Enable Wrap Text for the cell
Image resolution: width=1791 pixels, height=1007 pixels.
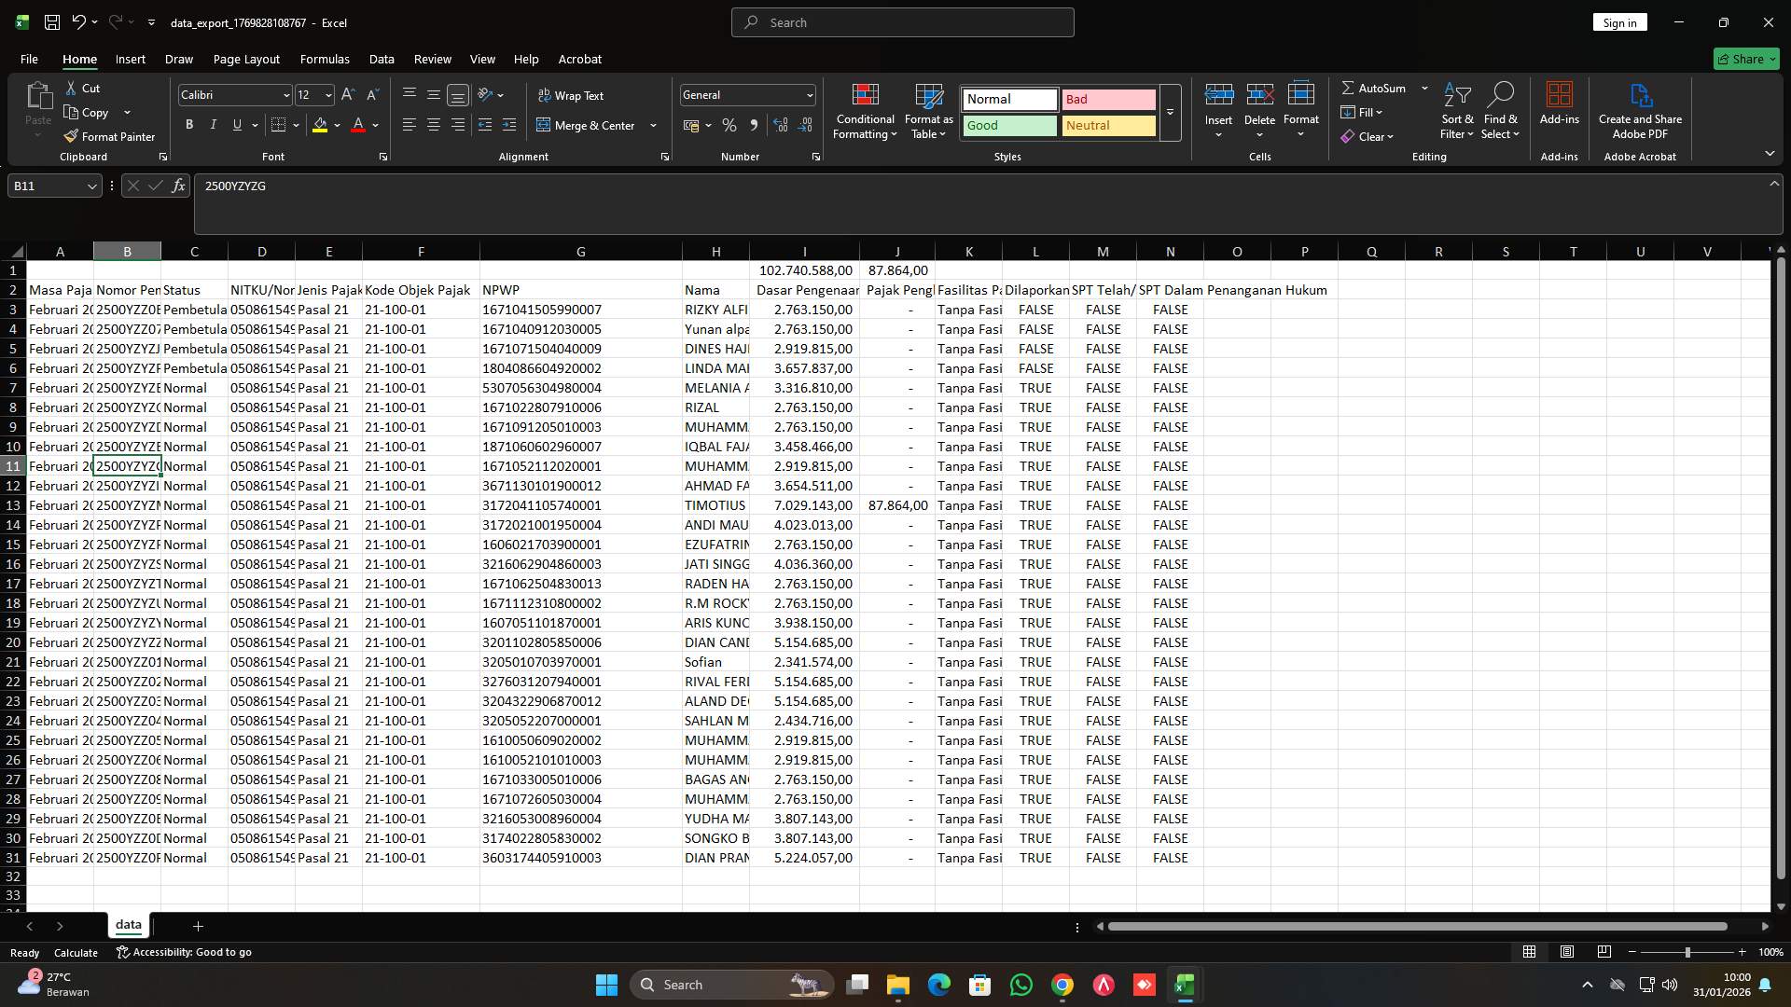572,95
